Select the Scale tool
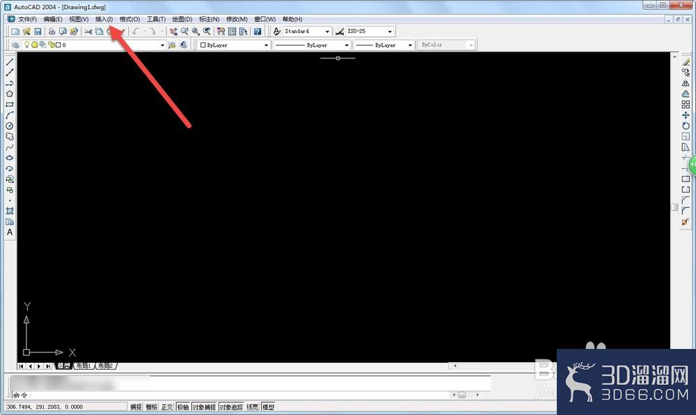 point(686,136)
